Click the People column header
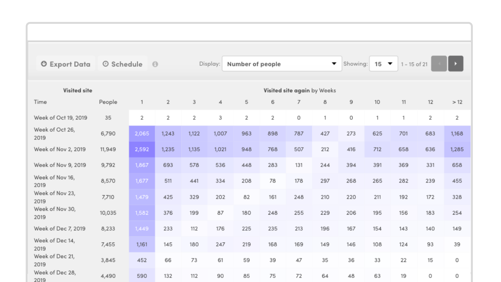The height and width of the screenshot is (282, 501). [x=108, y=102]
